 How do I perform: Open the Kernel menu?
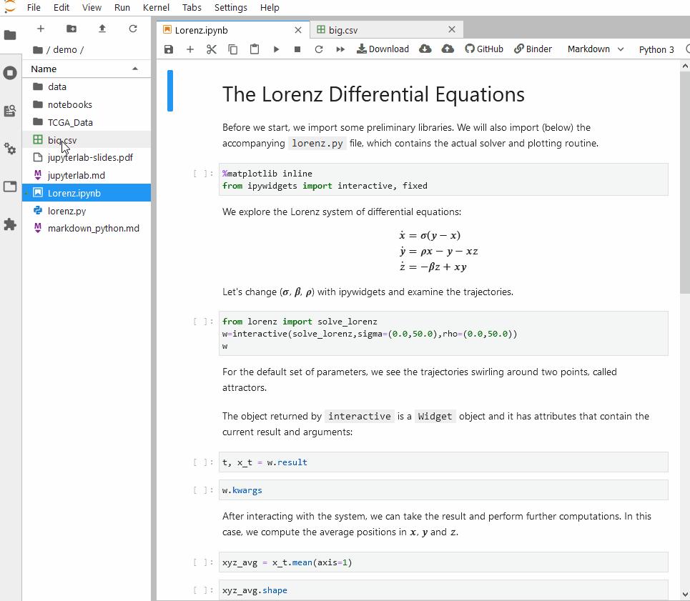tap(156, 7)
